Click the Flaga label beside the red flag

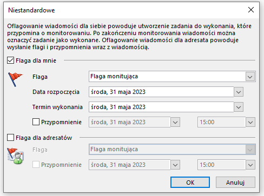point(40,77)
